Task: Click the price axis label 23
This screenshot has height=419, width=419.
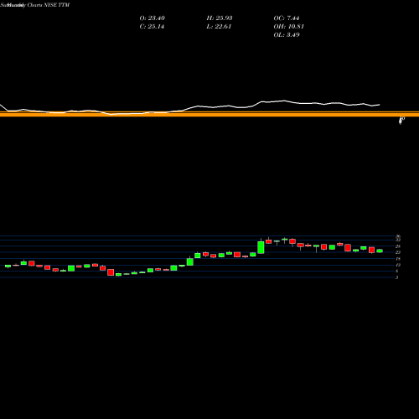Action: pos(398,252)
